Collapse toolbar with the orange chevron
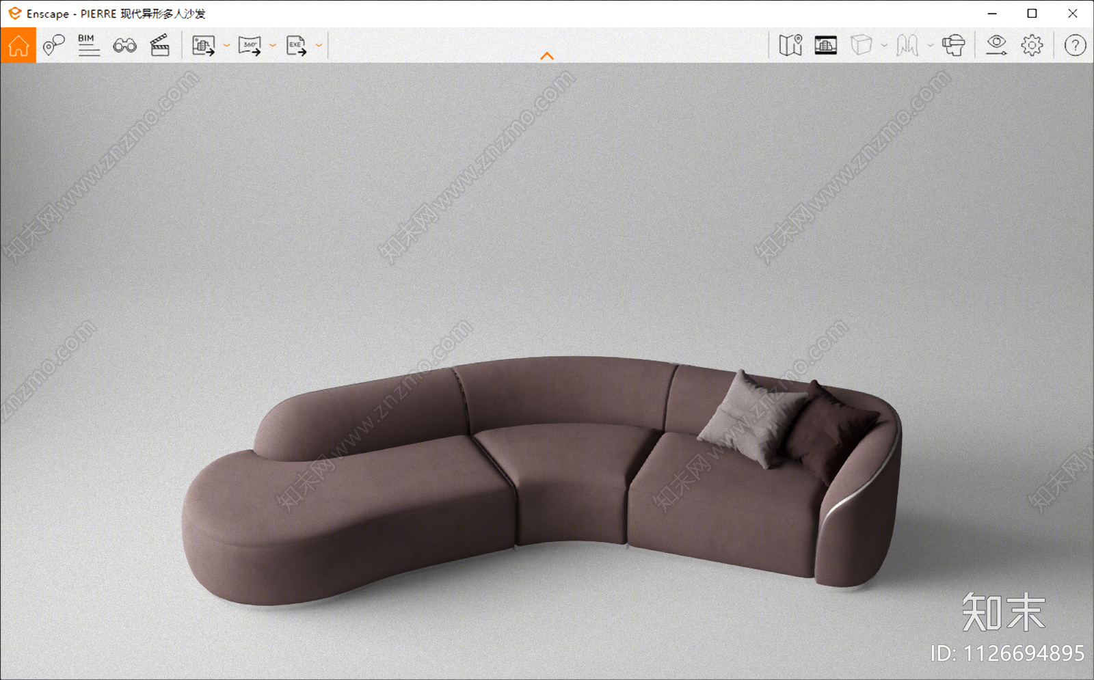Image resolution: width=1094 pixels, height=680 pixels. tap(547, 56)
